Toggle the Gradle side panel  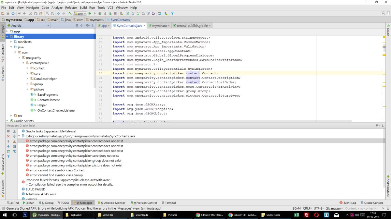coord(388,30)
